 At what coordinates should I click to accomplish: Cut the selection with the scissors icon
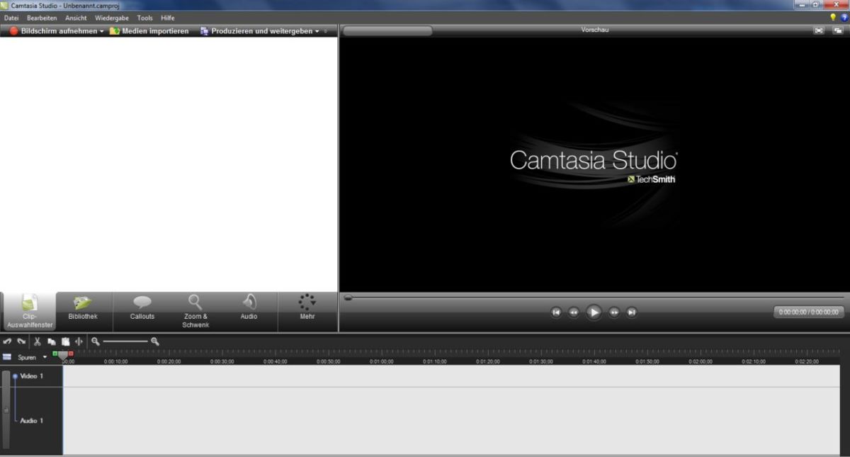[x=38, y=341]
